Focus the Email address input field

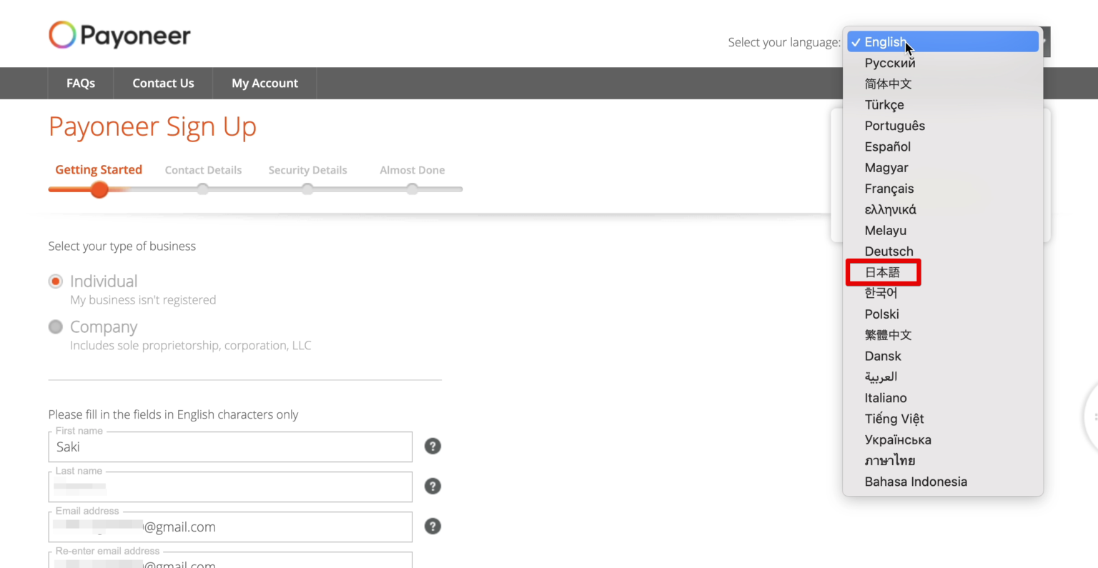coord(230,527)
